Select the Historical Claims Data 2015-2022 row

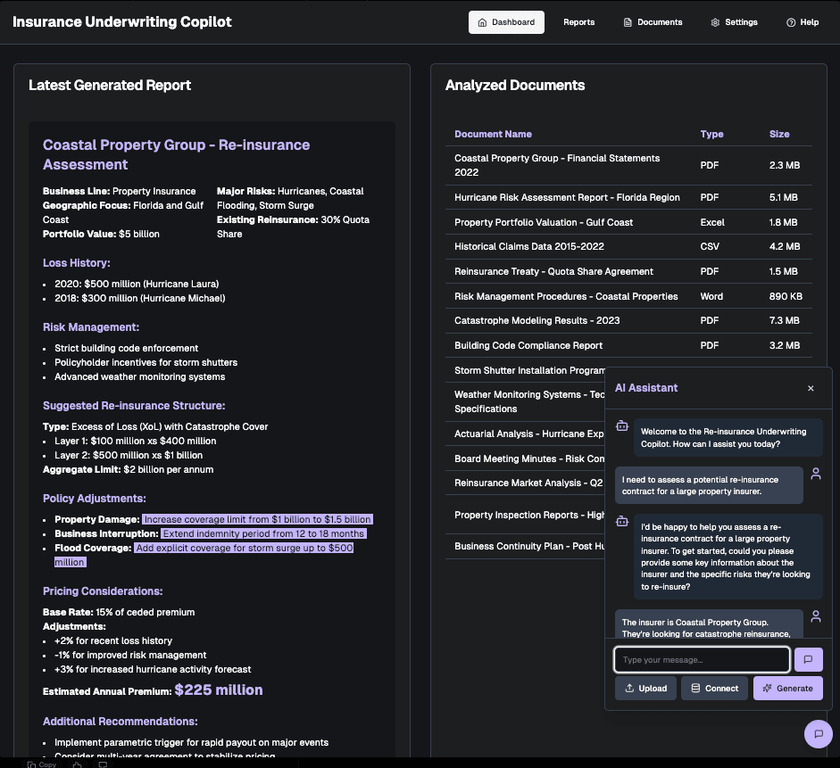point(529,247)
